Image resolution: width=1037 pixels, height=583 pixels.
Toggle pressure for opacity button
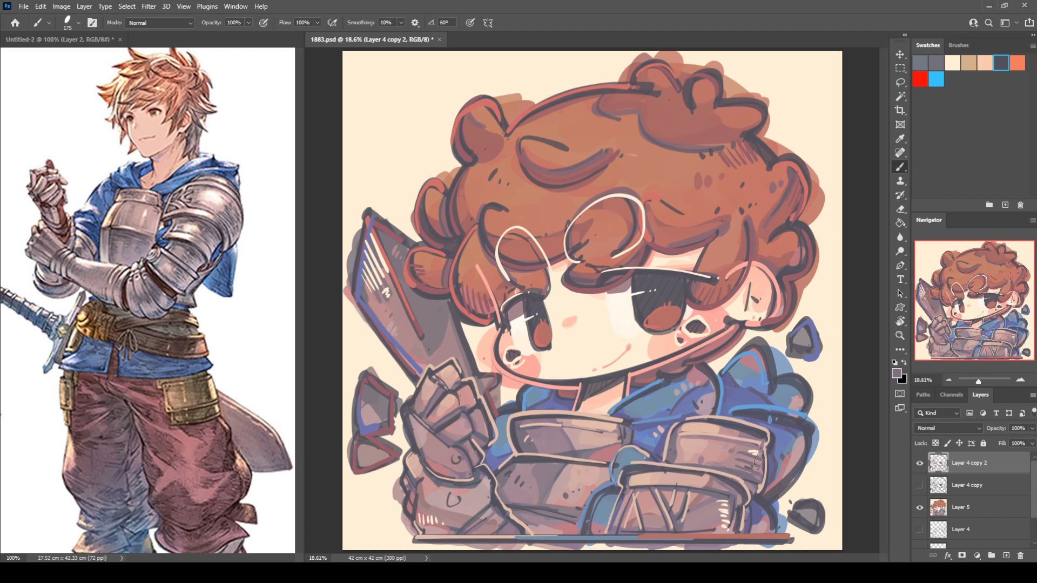click(264, 23)
